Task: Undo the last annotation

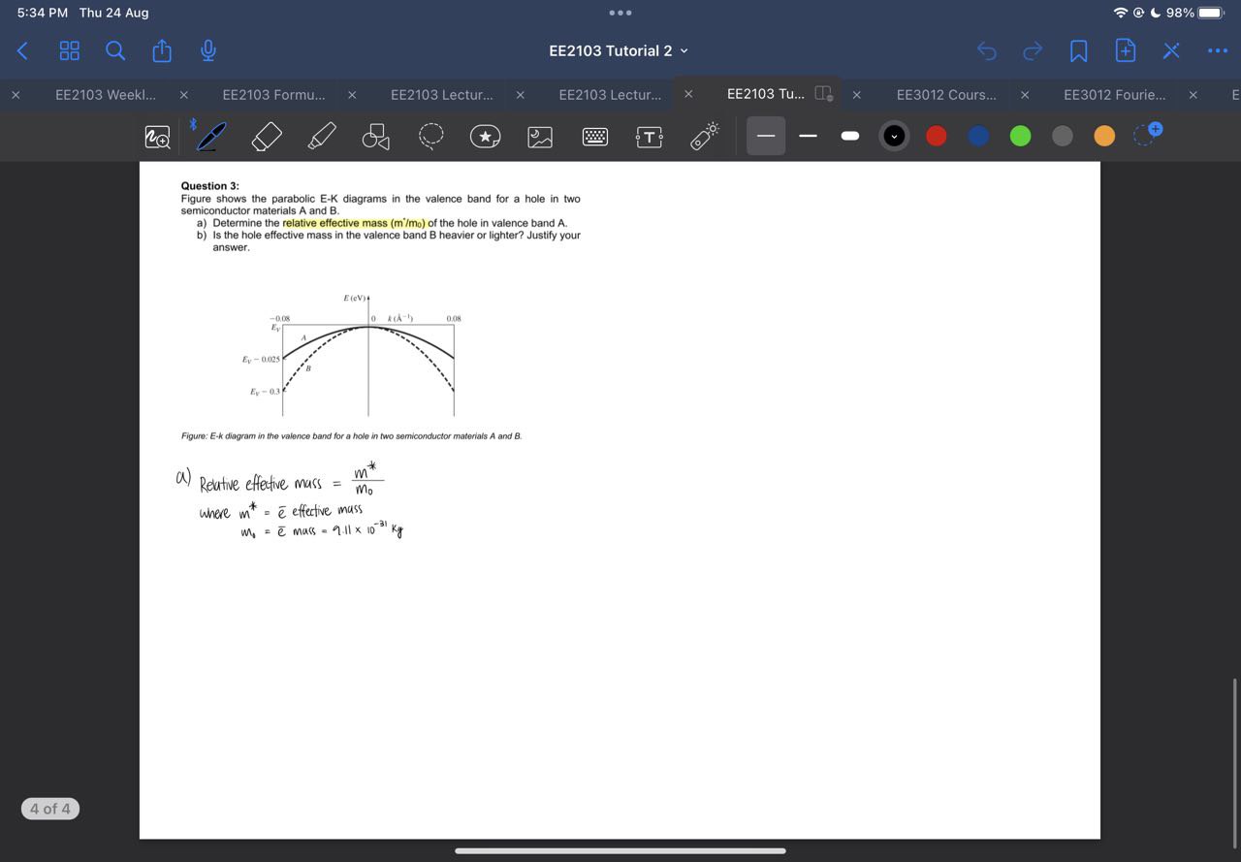Action: (986, 50)
